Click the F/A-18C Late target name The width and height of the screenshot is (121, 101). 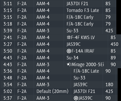86,71
